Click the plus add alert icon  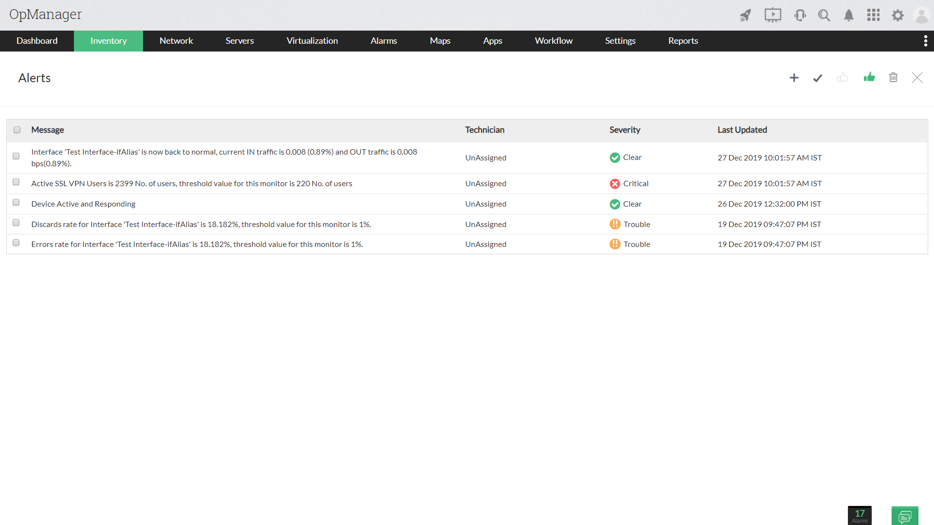pos(794,78)
